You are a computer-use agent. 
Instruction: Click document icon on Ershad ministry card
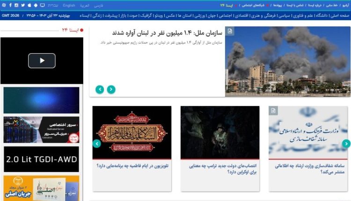coord(273,110)
